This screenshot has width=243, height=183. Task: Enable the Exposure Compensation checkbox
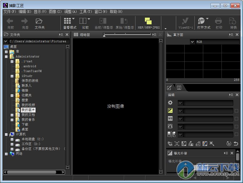click(x=236, y=111)
